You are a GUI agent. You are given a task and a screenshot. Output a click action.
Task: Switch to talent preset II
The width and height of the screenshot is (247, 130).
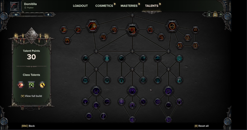pyautogui.click(x=215, y=15)
